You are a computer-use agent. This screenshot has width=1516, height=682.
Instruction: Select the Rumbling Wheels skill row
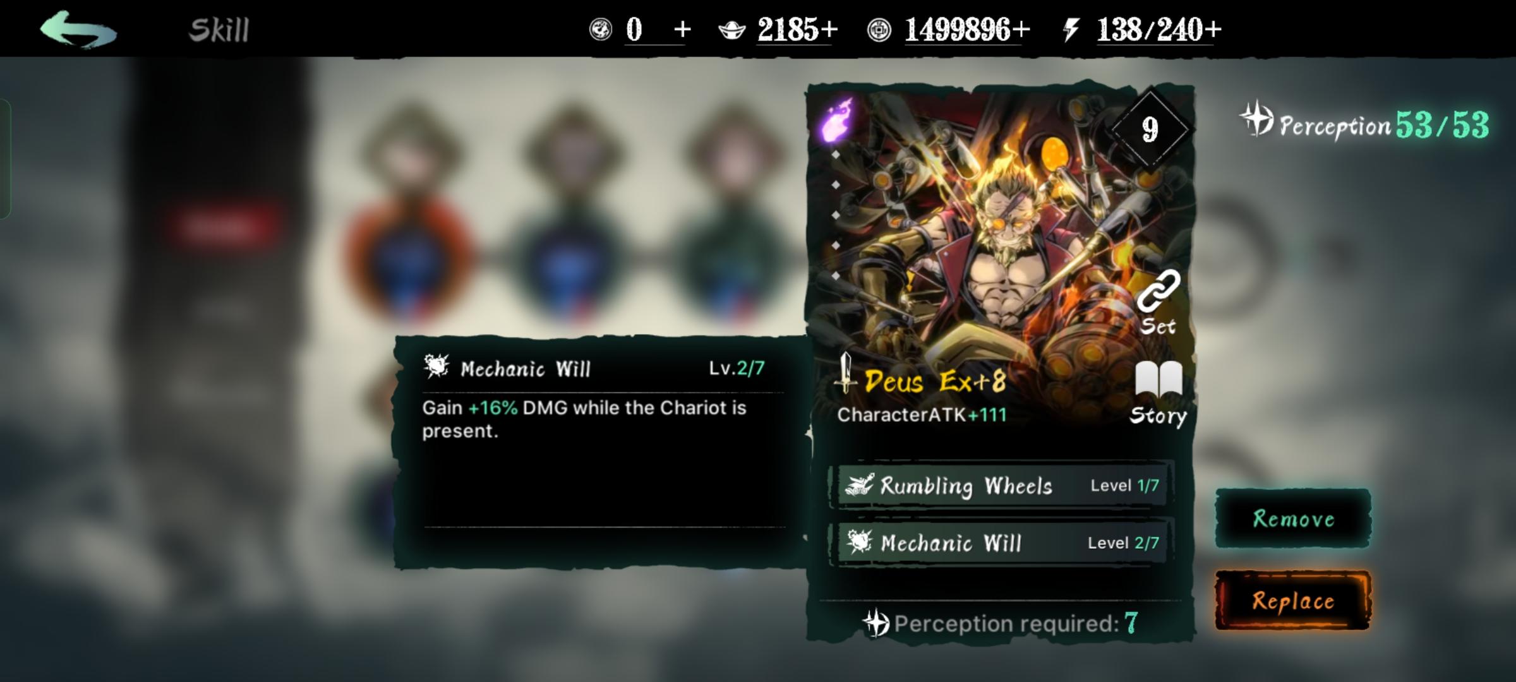click(1002, 485)
